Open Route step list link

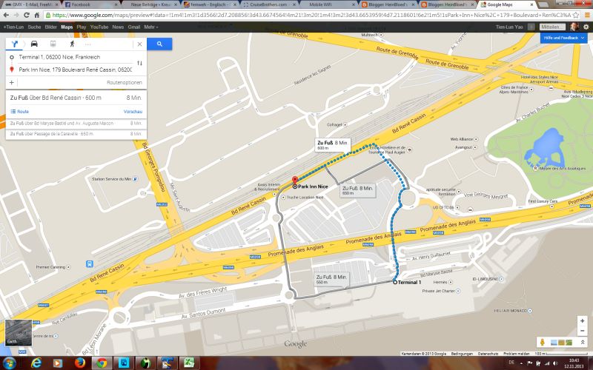tap(20, 112)
